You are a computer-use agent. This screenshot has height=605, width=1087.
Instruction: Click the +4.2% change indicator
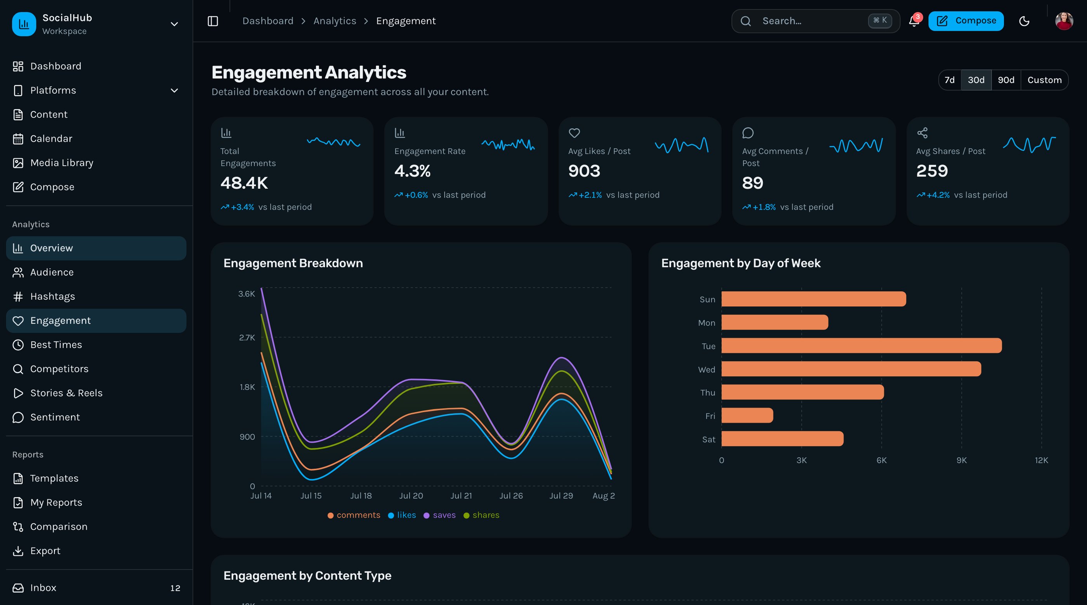933,195
